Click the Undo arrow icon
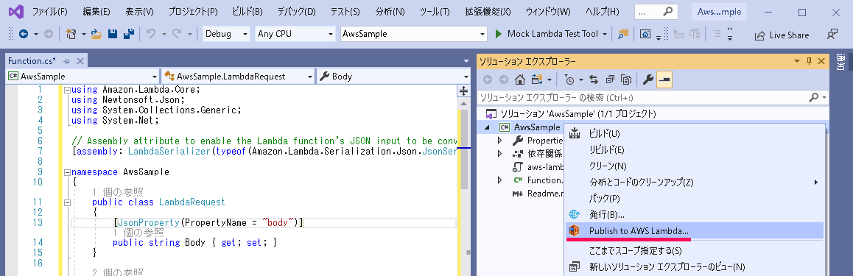 tap(151, 34)
